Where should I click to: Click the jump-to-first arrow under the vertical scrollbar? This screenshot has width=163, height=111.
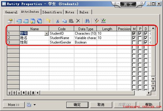click(153, 84)
